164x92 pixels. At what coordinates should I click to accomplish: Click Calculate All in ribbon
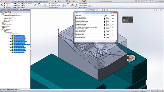64,5
